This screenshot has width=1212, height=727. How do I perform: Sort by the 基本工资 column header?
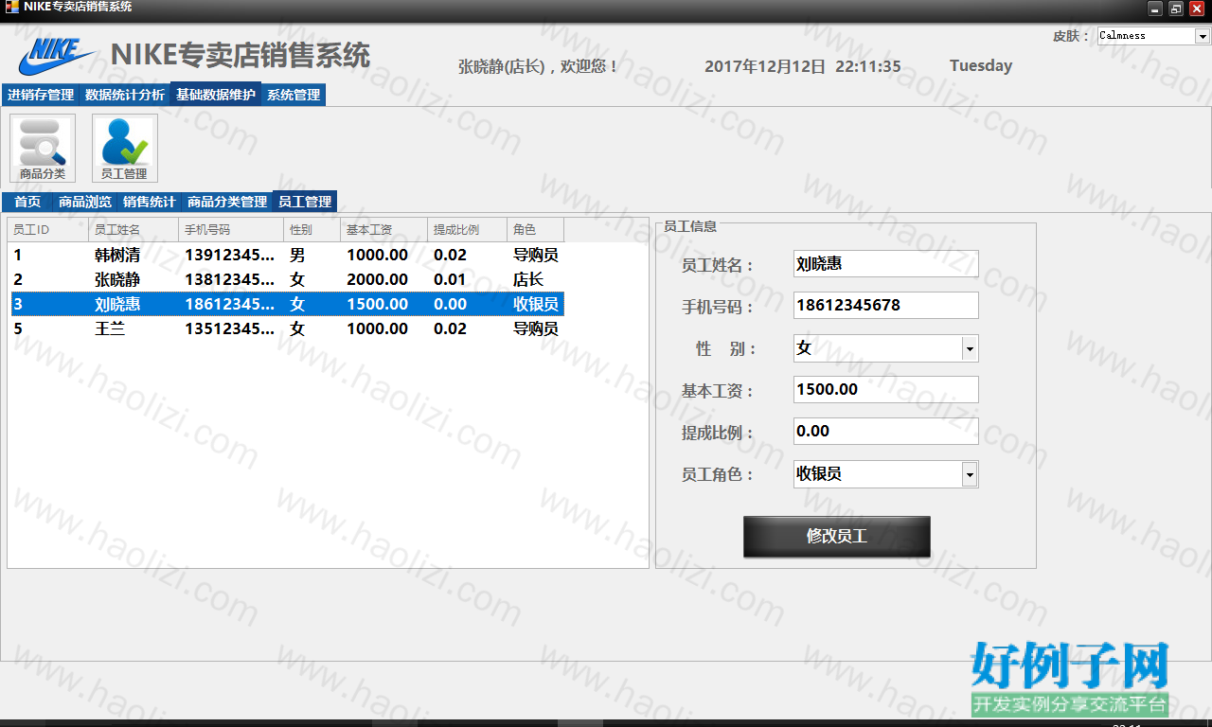click(384, 230)
